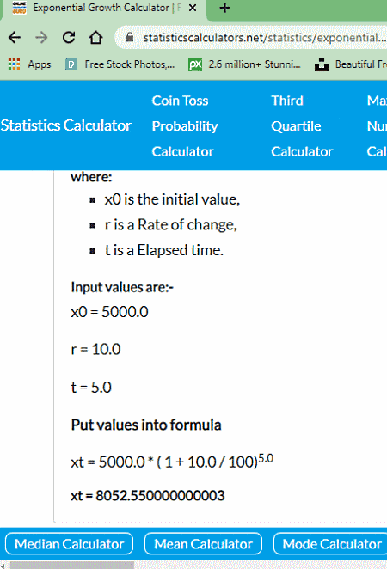
Task: Click the horizontal scrollbar at the bottom
Action: pos(72,566)
